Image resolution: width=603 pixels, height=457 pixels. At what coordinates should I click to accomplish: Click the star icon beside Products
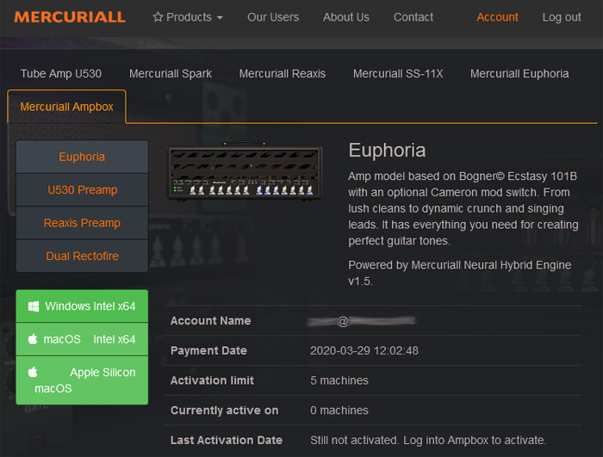pyautogui.click(x=158, y=17)
